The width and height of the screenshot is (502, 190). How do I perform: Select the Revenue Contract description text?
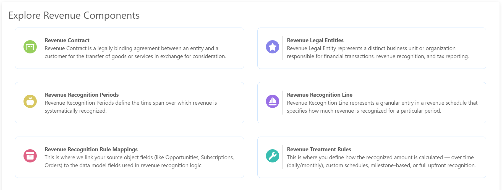point(135,52)
